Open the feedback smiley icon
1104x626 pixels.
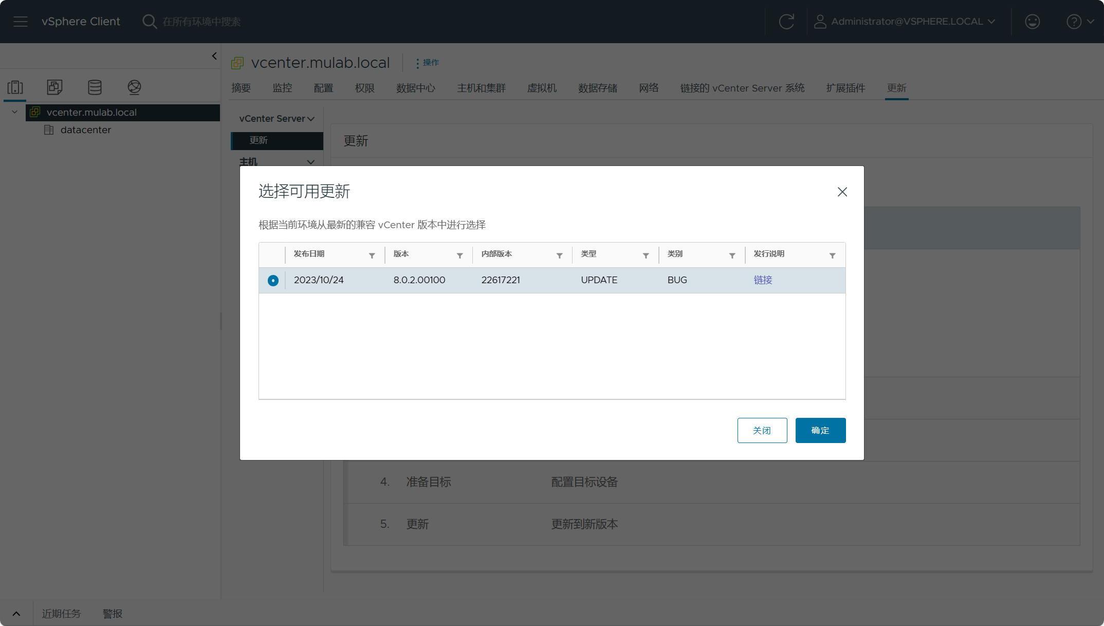click(x=1032, y=22)
